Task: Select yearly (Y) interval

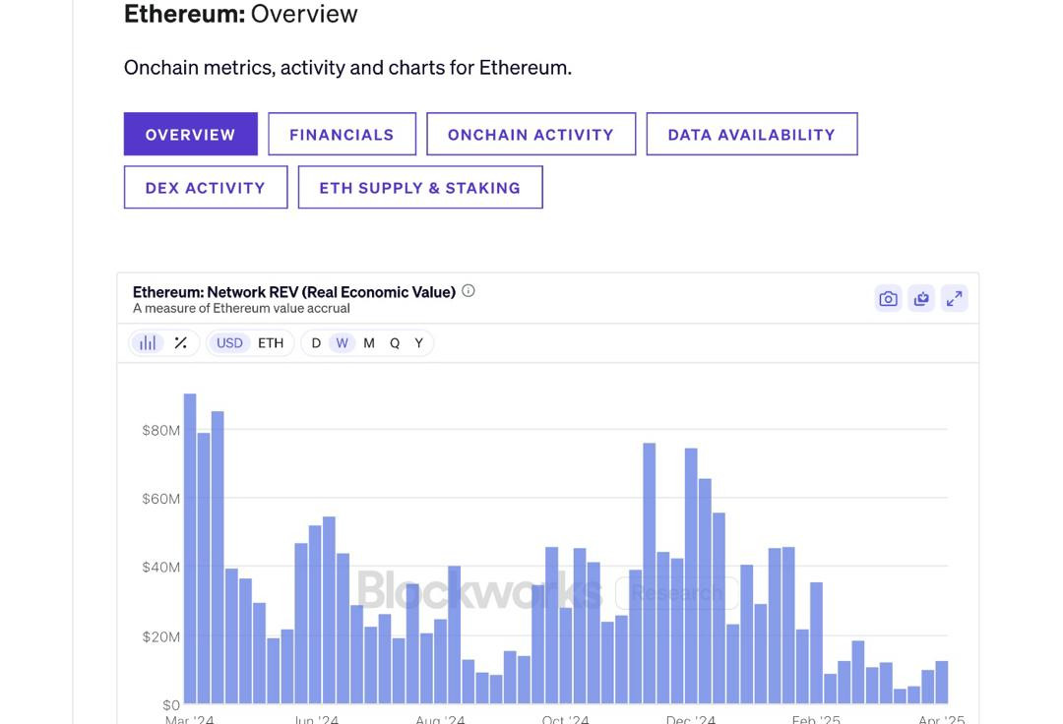Action: click(419, 343)
